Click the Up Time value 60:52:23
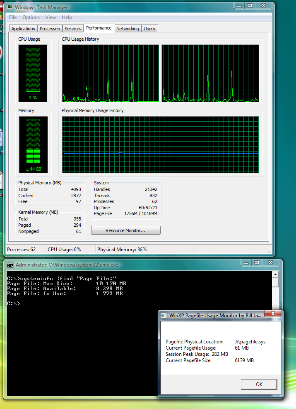 (148, 208)
